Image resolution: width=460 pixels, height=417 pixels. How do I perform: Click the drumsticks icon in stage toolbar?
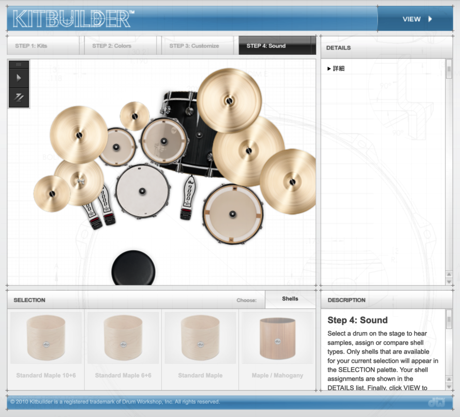(x=19, y=97)
